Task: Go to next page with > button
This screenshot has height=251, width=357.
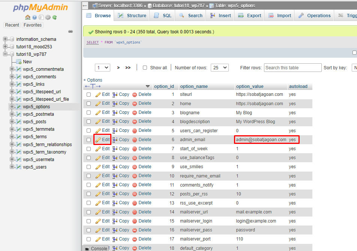Action: click(118, 68)
